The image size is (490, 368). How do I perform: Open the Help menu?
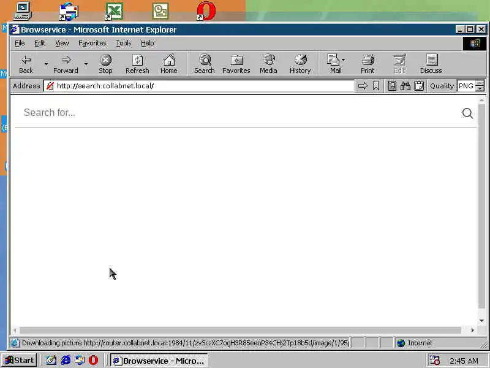point(147,43)
